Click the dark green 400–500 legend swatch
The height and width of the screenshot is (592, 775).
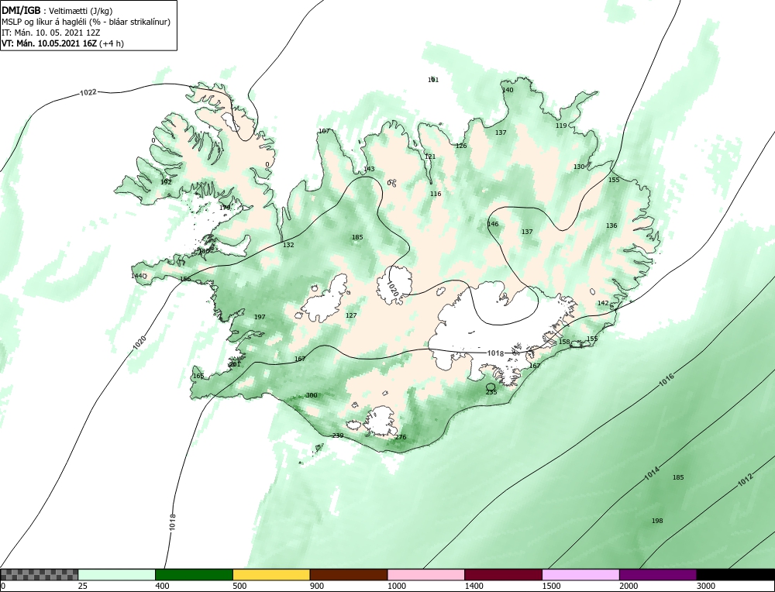point(194,574)
